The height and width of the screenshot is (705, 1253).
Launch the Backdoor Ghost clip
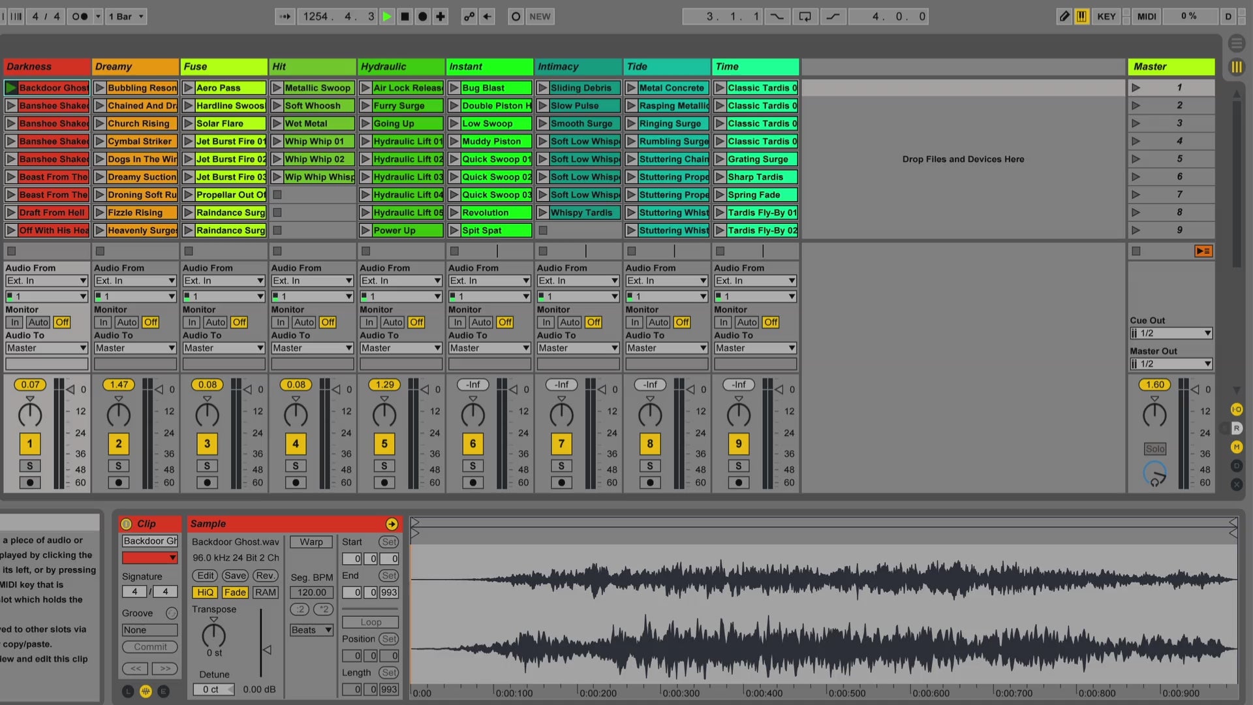click(11, 87)
